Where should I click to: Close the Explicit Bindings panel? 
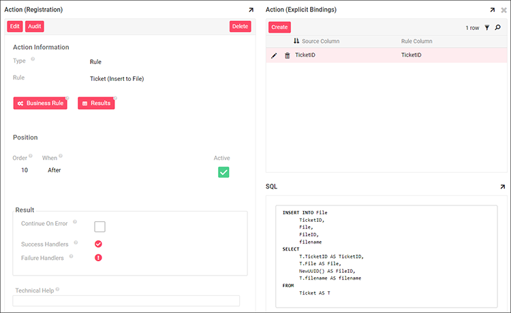pyautogui.click(x=504, y=10)
